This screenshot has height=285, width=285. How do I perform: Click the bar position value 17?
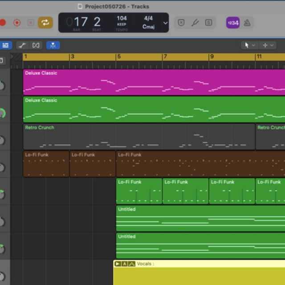[x=81, y=22]
